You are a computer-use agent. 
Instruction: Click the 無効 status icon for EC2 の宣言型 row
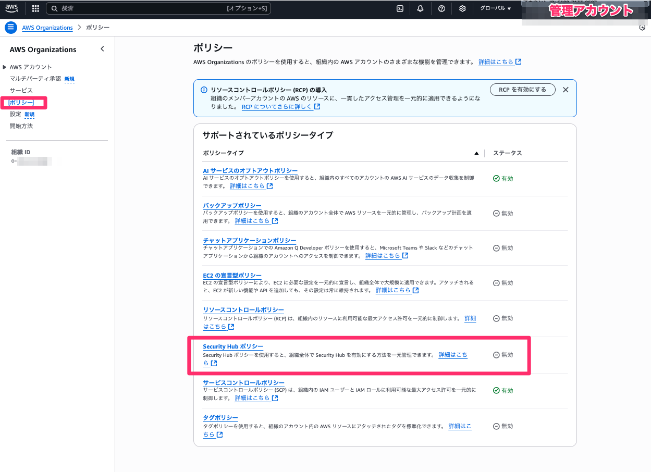[496, 283]
